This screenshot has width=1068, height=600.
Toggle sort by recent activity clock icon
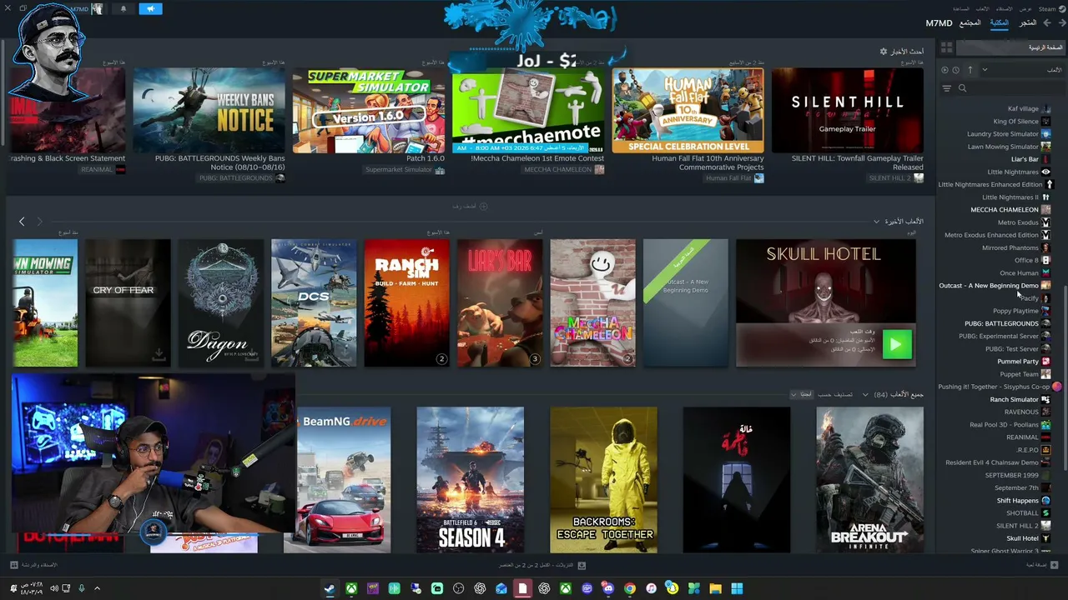(x=955, y=70)
